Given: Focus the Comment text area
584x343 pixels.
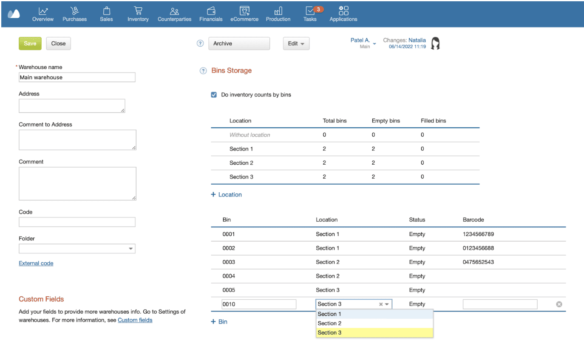Looking at the screenshot, I should (77, 183).
